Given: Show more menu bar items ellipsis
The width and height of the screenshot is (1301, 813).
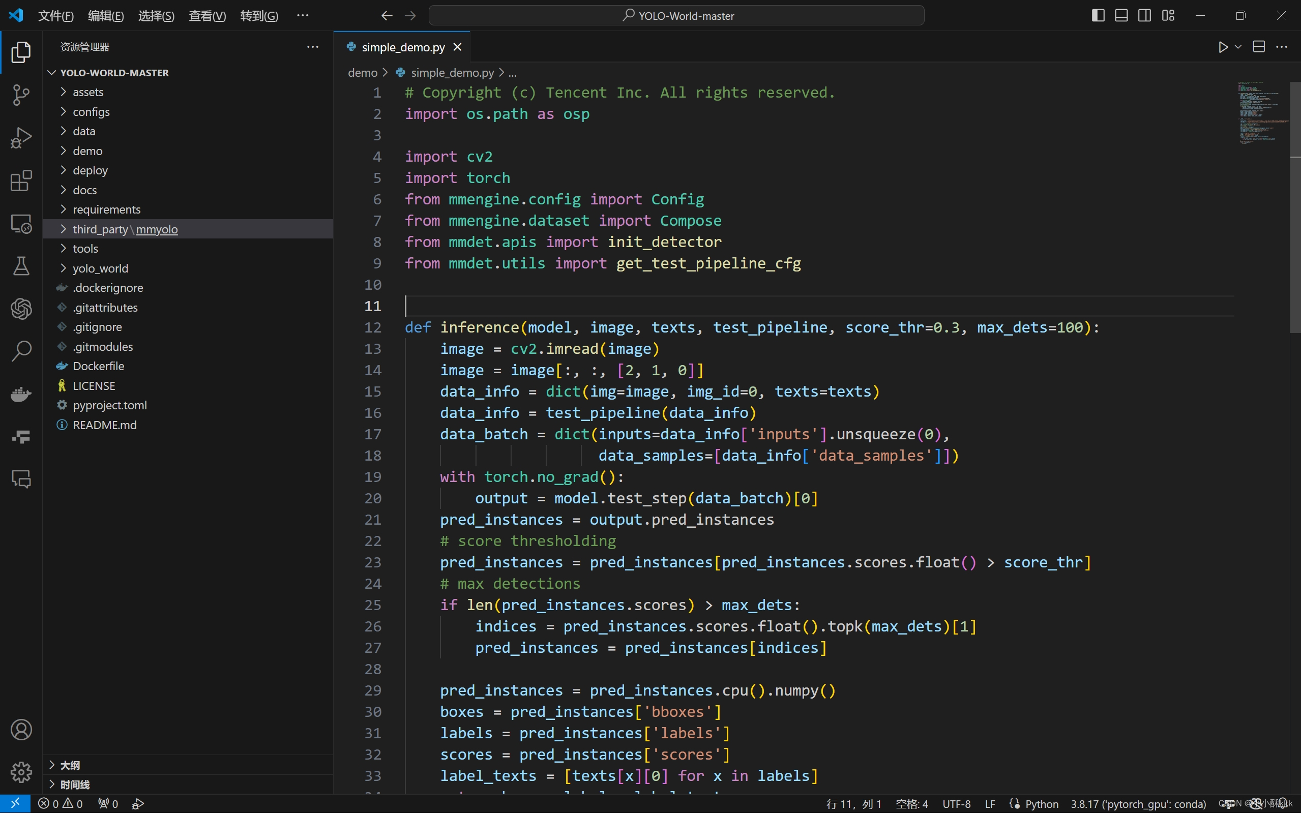Looking at the screenshot, I should click(x=303, y=16).
